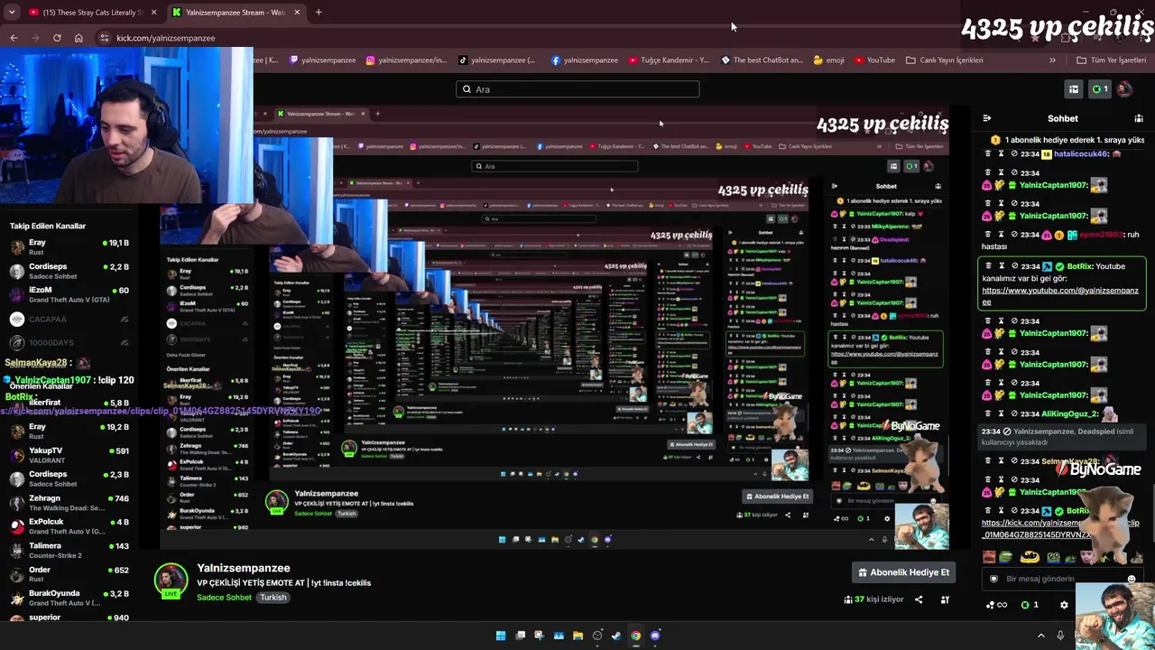Click the Kicks gift icon below chat input

point(1029,605)
